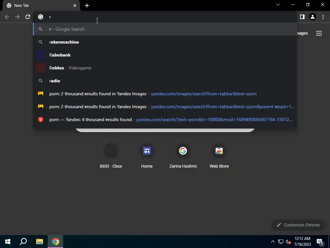Open the Windows Start menu
Image resolution: width=330 pixels, height=248 pixels.
tap(8, 242)
